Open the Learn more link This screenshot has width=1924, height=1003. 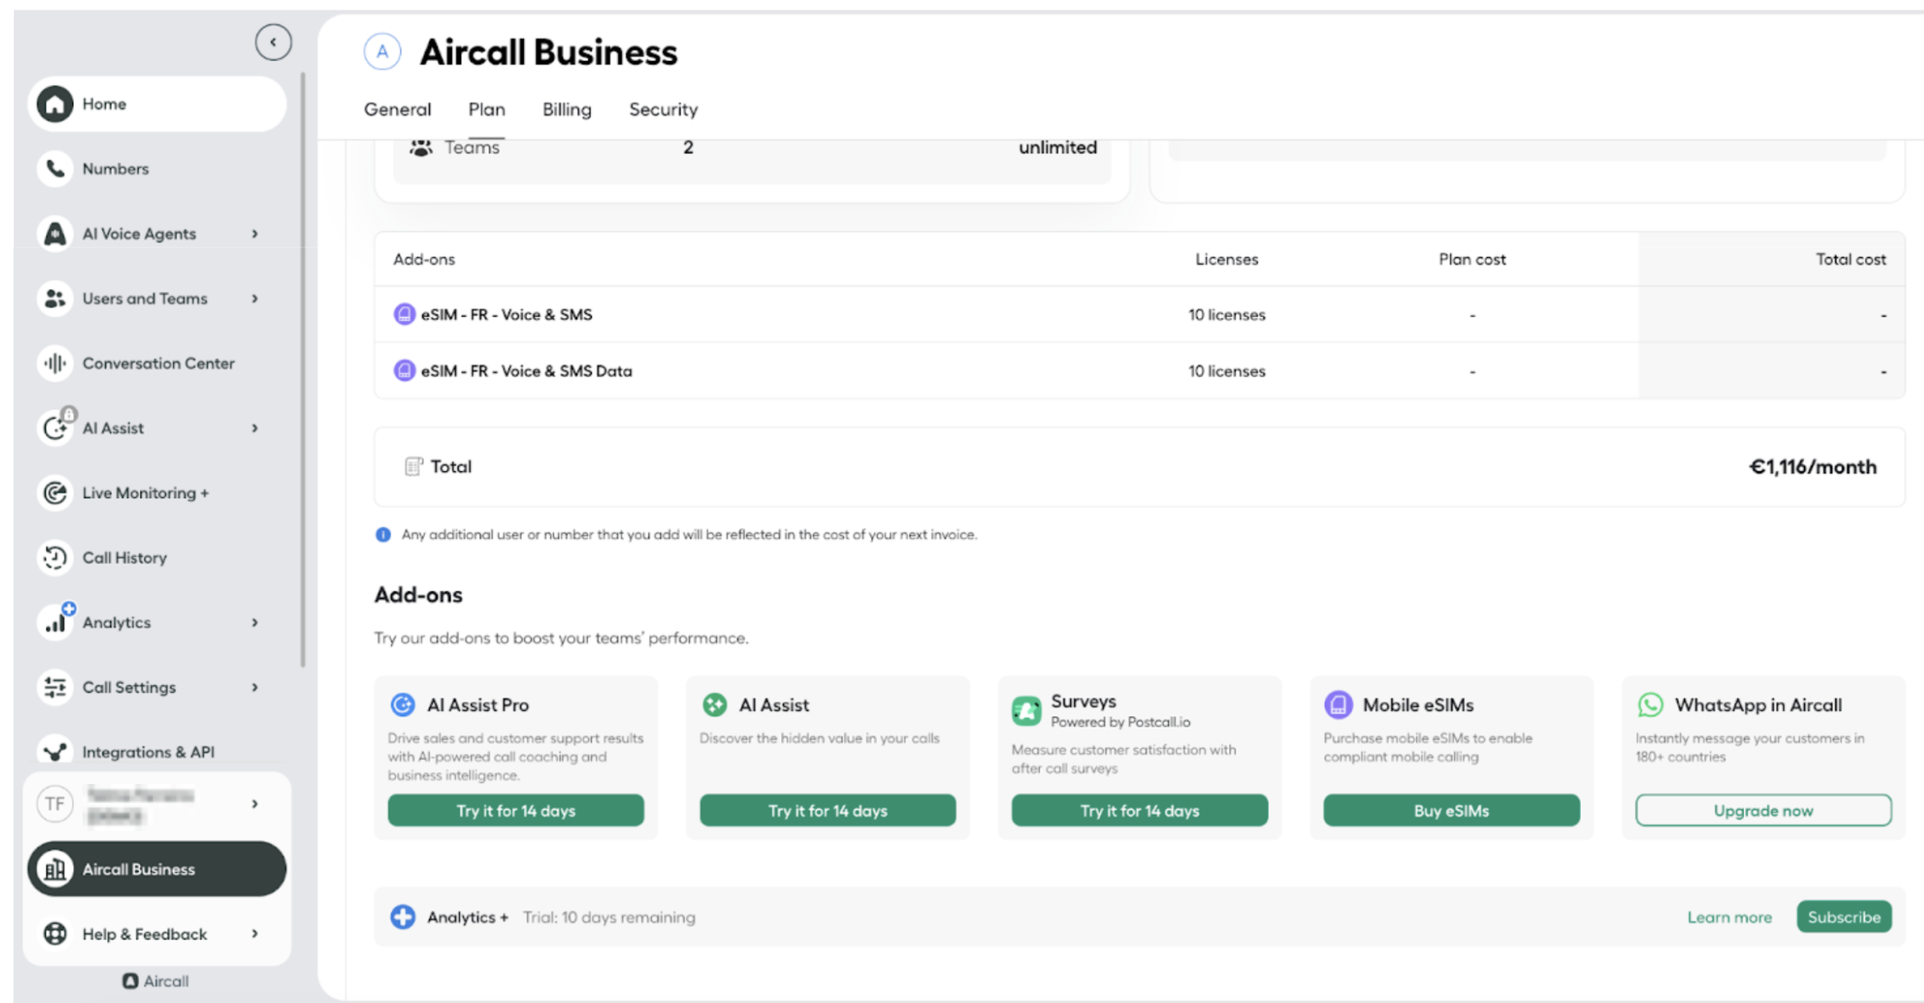(1729, 917)
